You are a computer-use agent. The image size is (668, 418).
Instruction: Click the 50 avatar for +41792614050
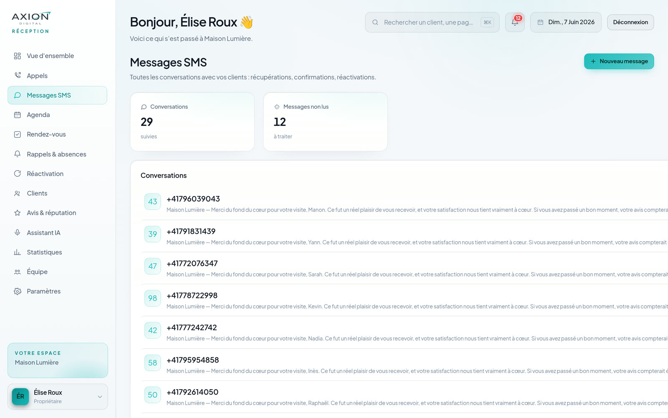pos(152,395)
